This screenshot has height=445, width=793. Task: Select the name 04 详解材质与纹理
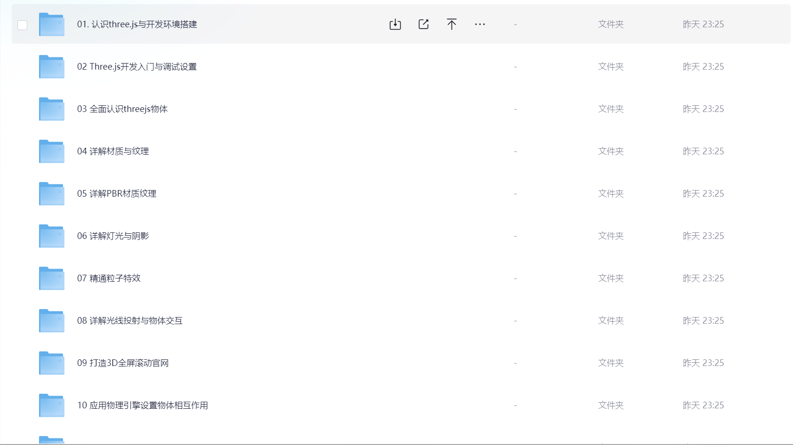[x=113, y=151]
